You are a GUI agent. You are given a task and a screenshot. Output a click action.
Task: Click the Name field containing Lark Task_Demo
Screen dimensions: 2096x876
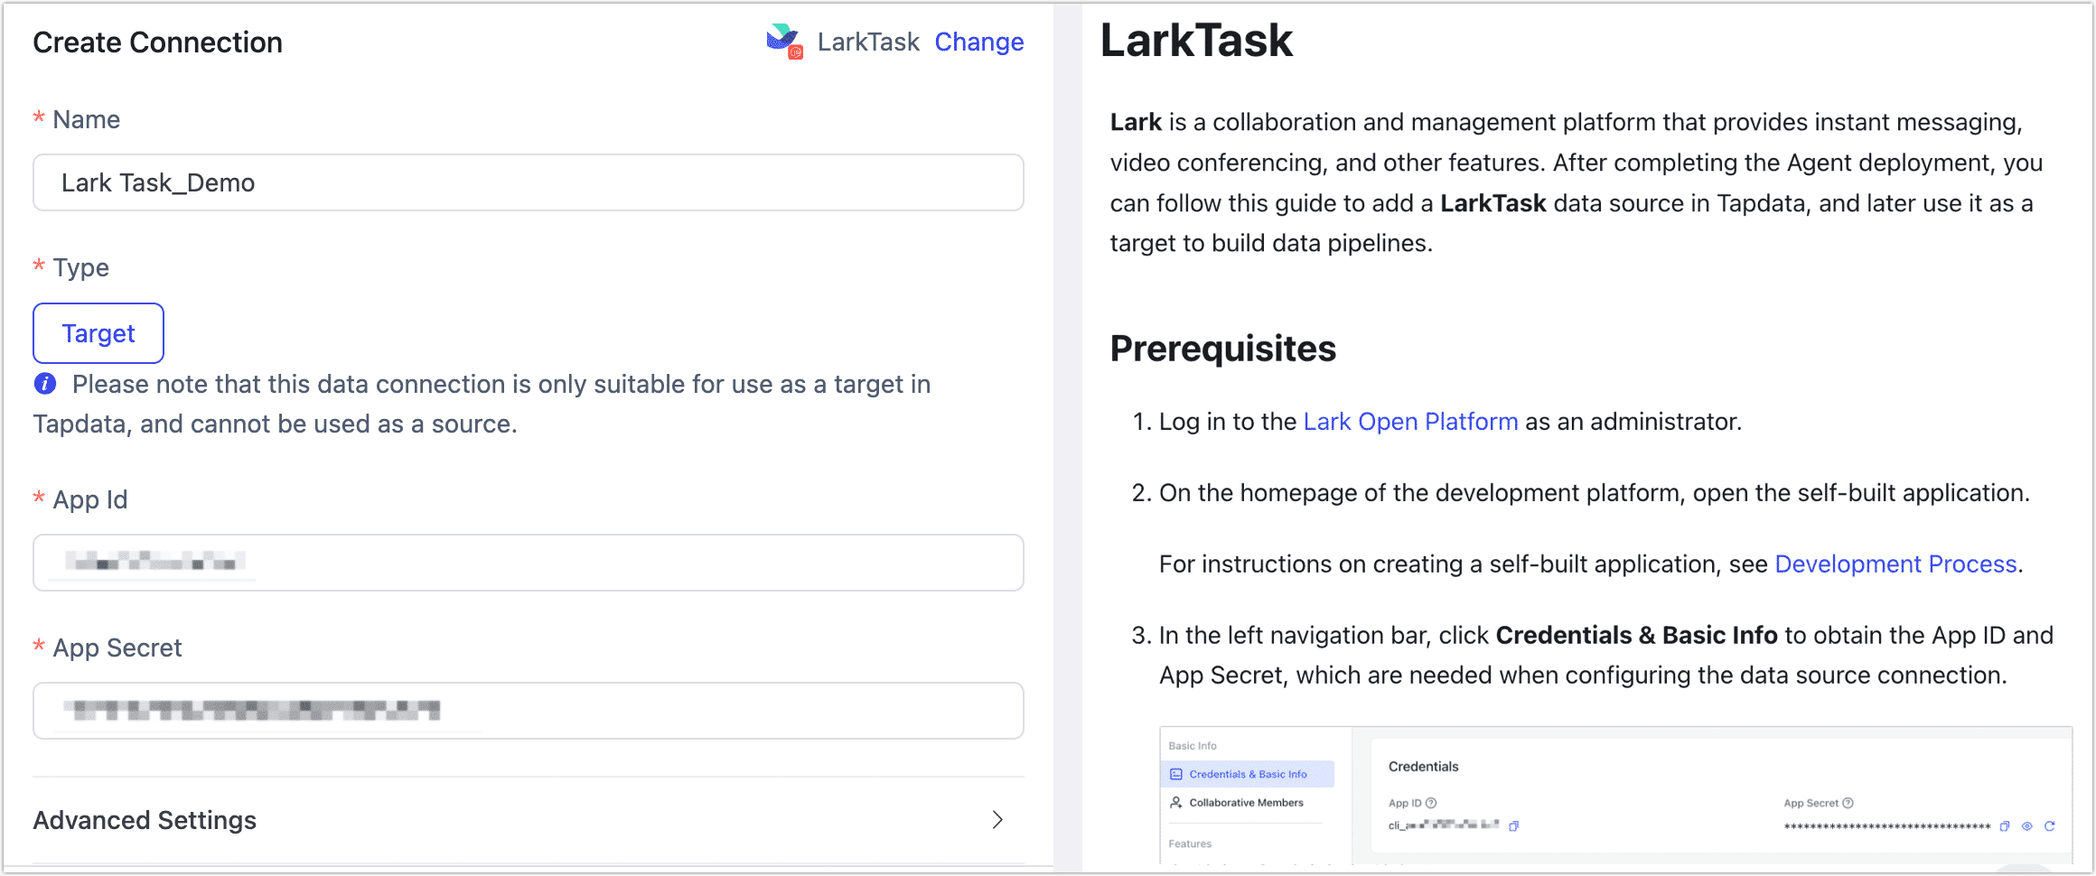(529, 182)
